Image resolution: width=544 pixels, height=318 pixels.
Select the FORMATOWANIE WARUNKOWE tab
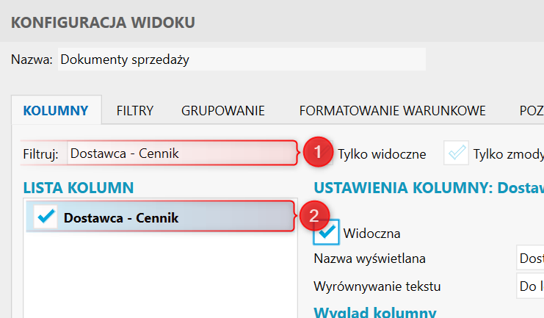tap(392, 111)
